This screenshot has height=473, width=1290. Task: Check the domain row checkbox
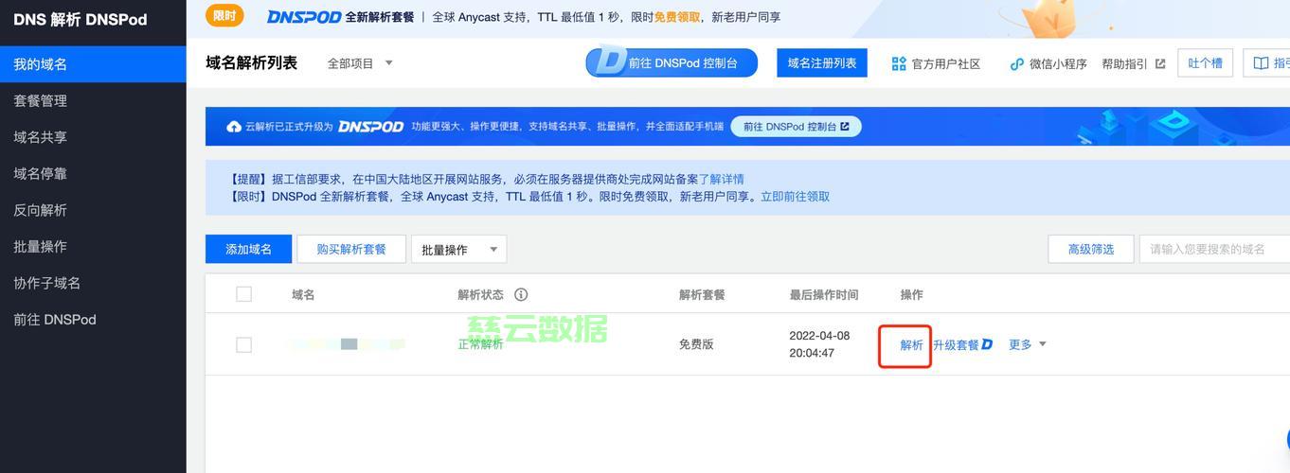pos(243,344)
